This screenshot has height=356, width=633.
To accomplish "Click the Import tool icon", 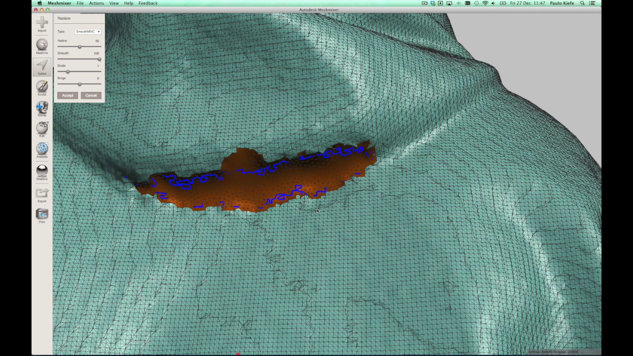I will [42, 23].
